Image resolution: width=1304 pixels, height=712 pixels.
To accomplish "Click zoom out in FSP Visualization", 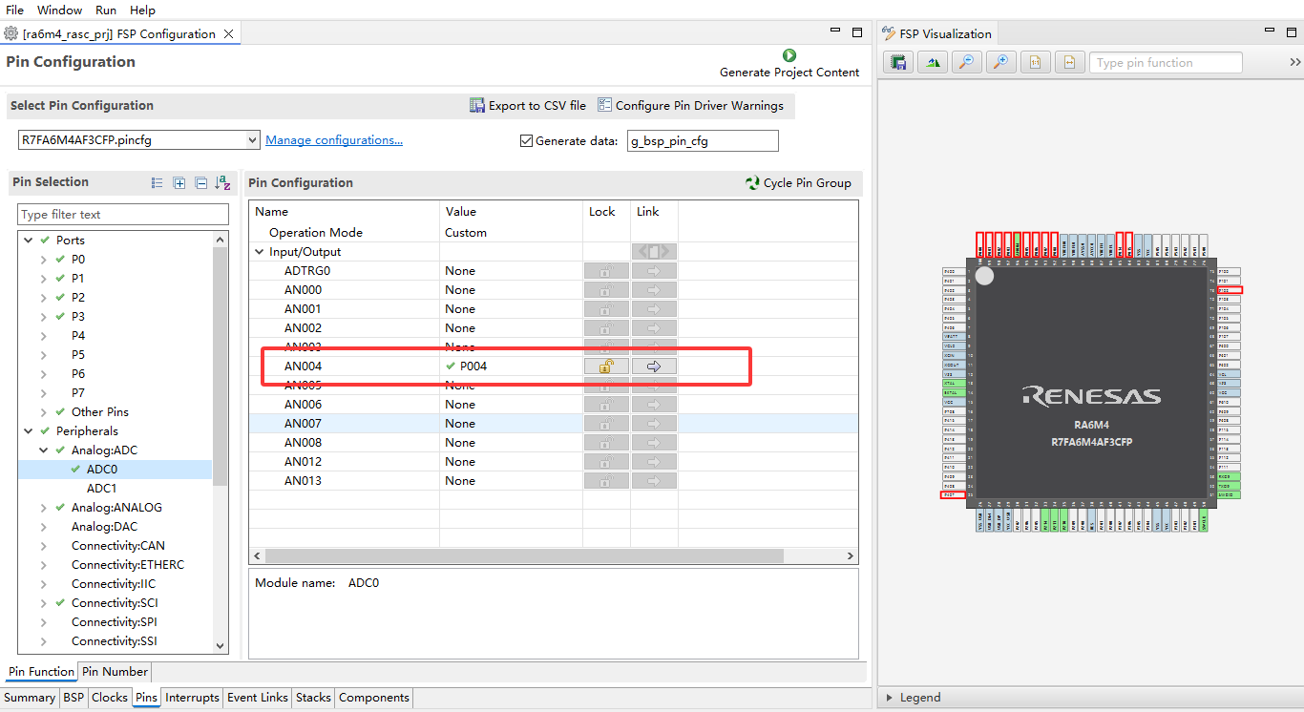I will coord(967,63).
